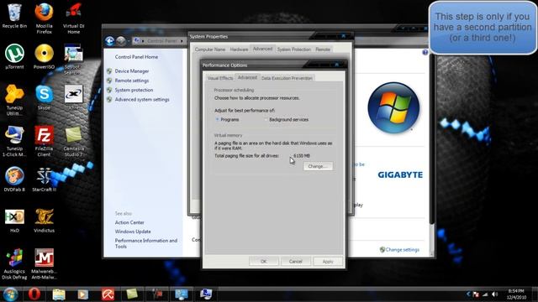538x302 pixels.
Task: Select the Programs radio button
Action: coord(217,119)
